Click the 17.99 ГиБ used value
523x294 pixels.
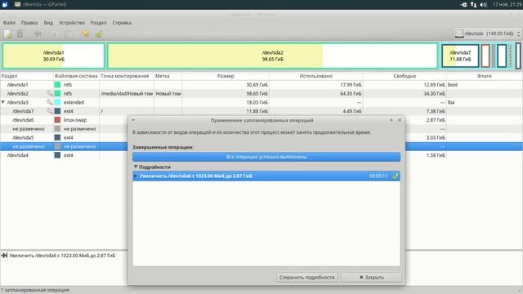[x=351, y=85]
